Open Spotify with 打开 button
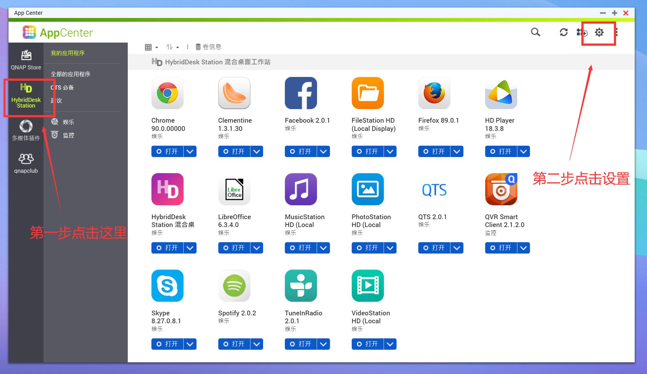The image size is (647, 374). (x=234, y=344)
